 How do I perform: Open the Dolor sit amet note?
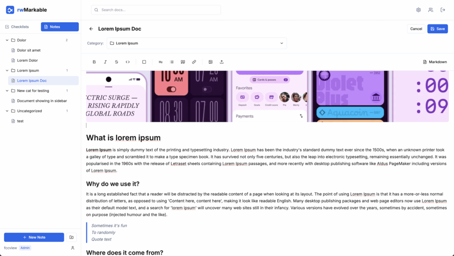(x=28, y=50)
